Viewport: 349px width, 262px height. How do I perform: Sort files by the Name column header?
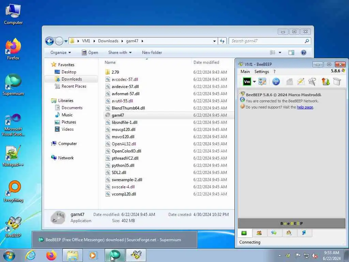[x=110, y=62]
